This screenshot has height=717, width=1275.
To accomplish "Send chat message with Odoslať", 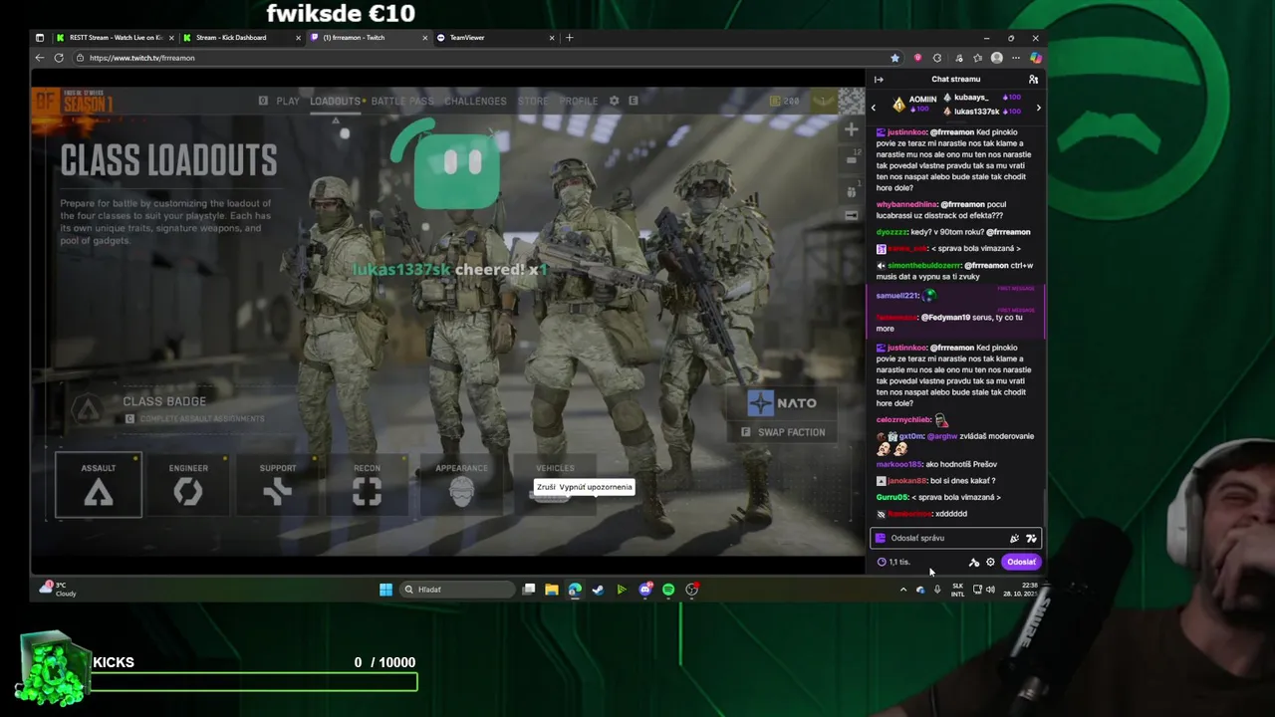I will point(1021,562).
